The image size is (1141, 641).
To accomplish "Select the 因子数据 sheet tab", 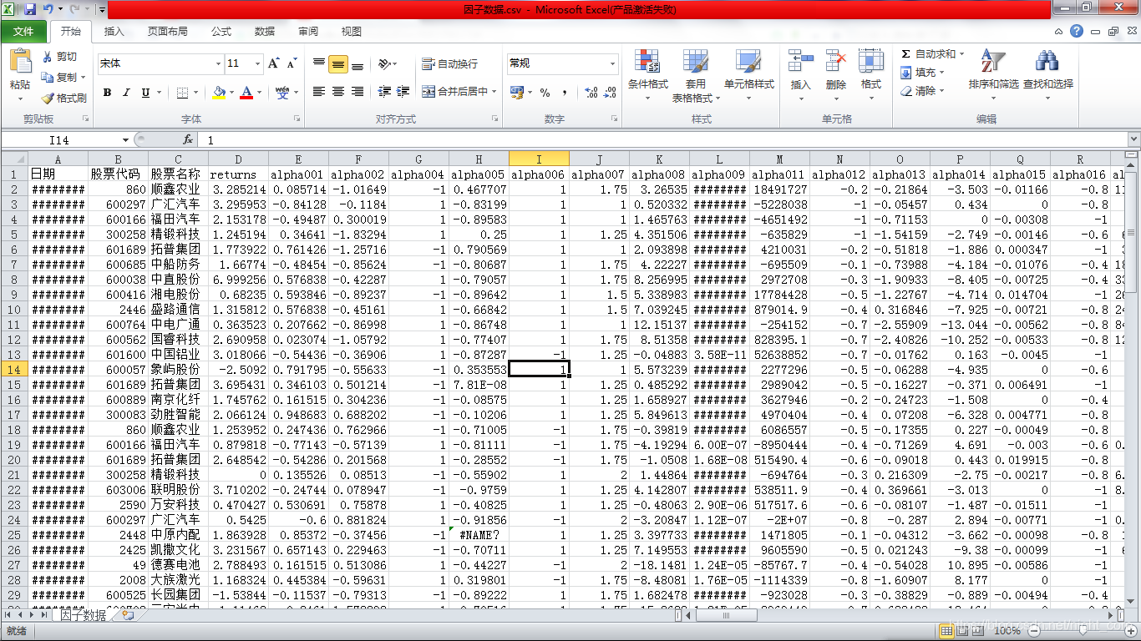I will click(83, 615).
